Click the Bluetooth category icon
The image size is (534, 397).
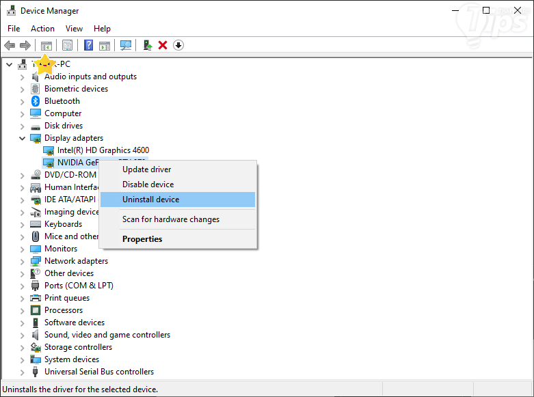coord(36,101)
